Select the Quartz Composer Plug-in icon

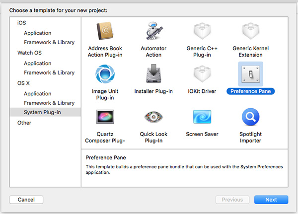(x=105, y=117)
